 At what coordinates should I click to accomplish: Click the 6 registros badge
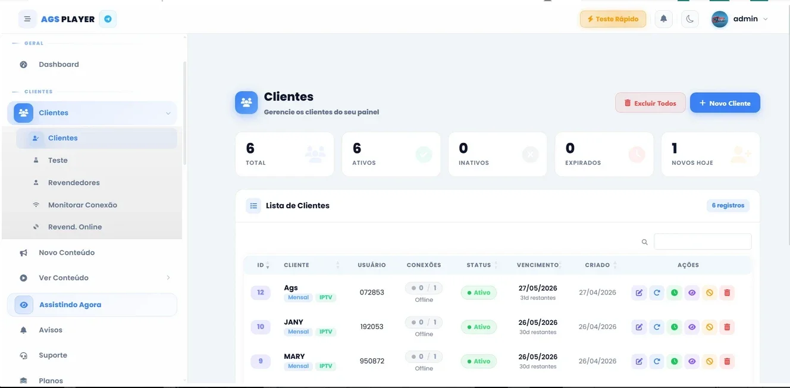[x=728, y=205]
